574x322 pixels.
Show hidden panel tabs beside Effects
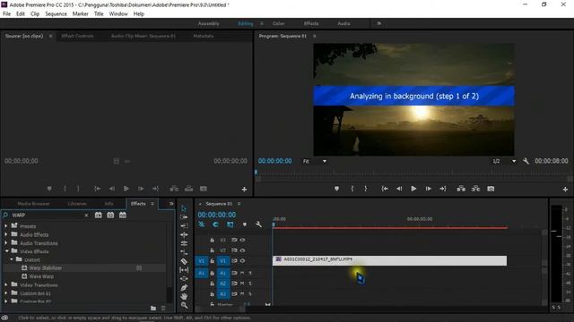click(x=171, y=204)
